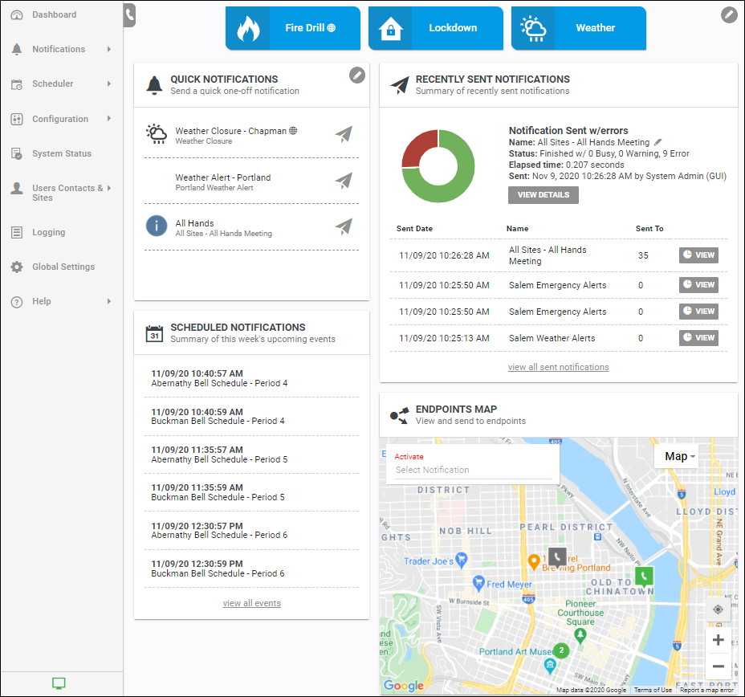Viewport: 745px width, 697px height.
Task: Open map Terms of Use link
Action: click(x=653, y=690)
